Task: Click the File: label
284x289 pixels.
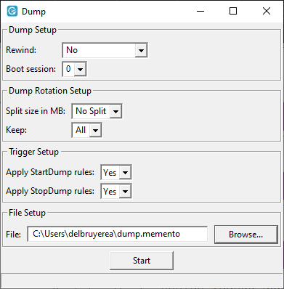Action: click(14, 235)
